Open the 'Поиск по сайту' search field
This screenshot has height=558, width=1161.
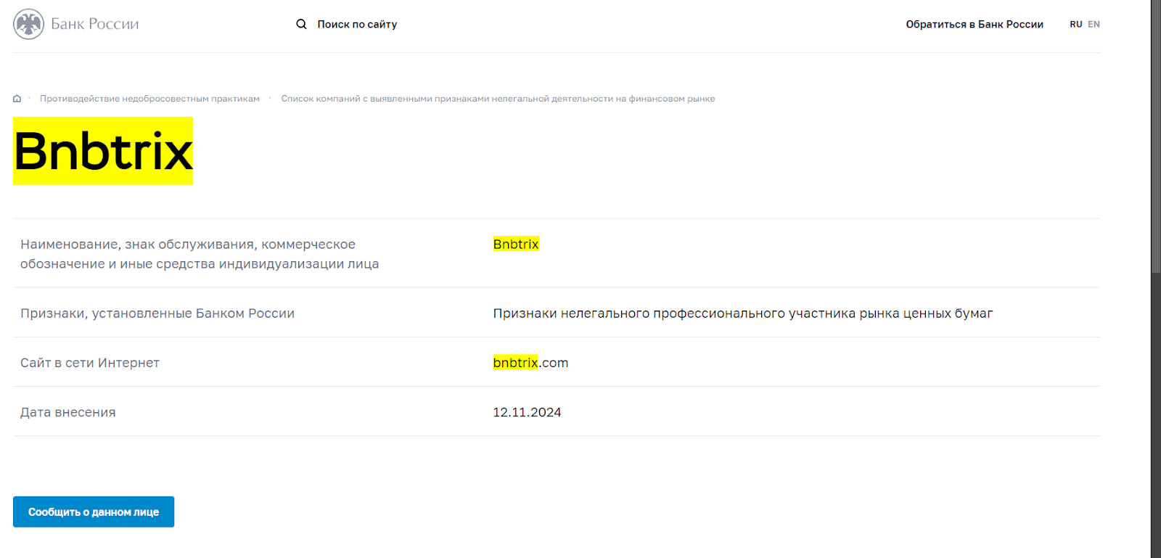pyautogui.click(x=357, y=24)
